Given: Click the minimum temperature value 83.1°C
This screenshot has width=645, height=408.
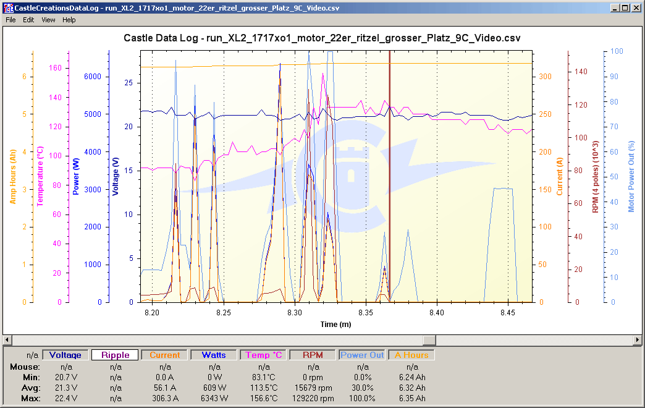Looking at the screenshot, I should (x=263, y=377).
